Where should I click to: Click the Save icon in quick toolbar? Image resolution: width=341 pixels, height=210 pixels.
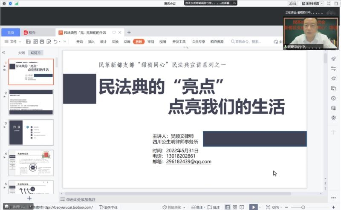tap(28, 42)
